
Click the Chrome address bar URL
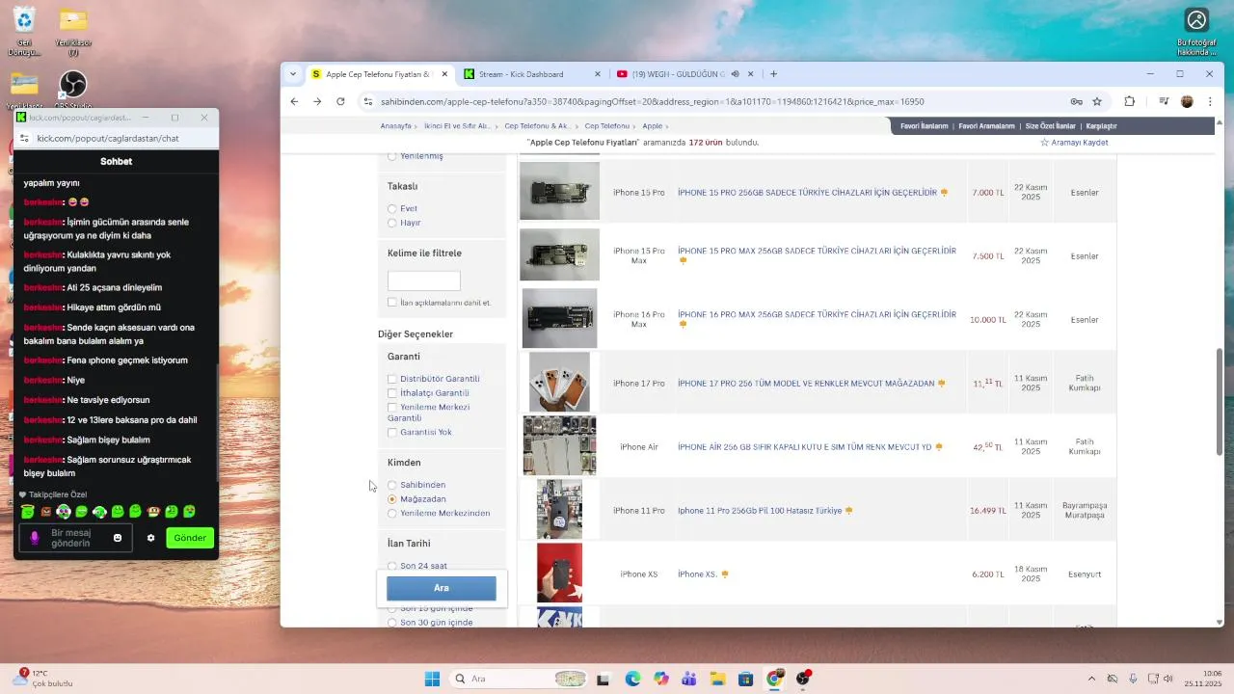point(652,101)
